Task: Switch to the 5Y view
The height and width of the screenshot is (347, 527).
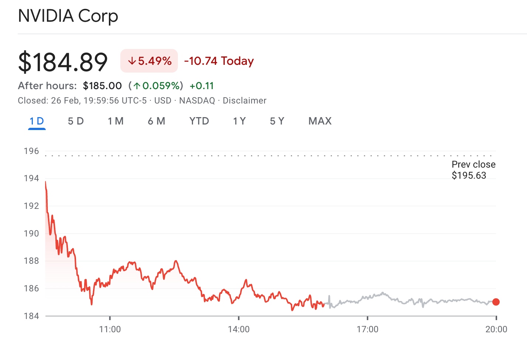Action: [276, 121]
